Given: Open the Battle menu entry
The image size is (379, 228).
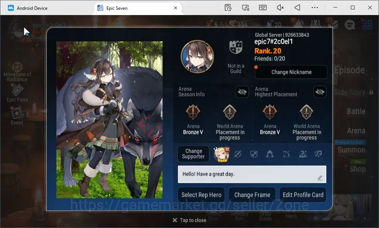Looking at the screenshot, I should tap(356, 111).
